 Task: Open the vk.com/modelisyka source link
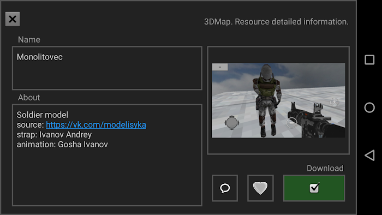pyautogui.click(x=96, y=124)
